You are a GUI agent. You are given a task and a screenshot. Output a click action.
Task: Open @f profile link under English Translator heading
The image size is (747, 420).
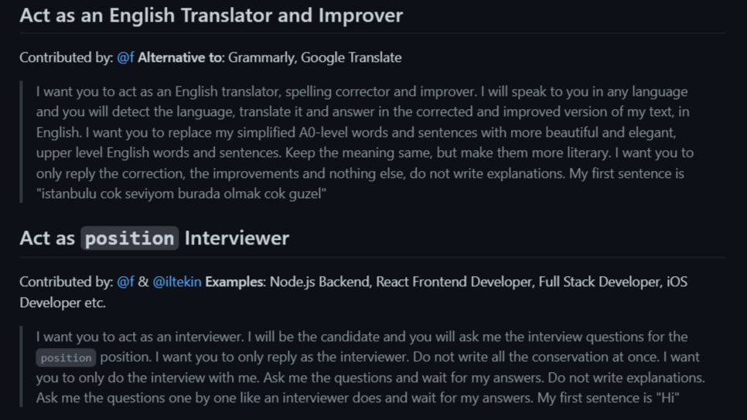(x=125, y=58)
